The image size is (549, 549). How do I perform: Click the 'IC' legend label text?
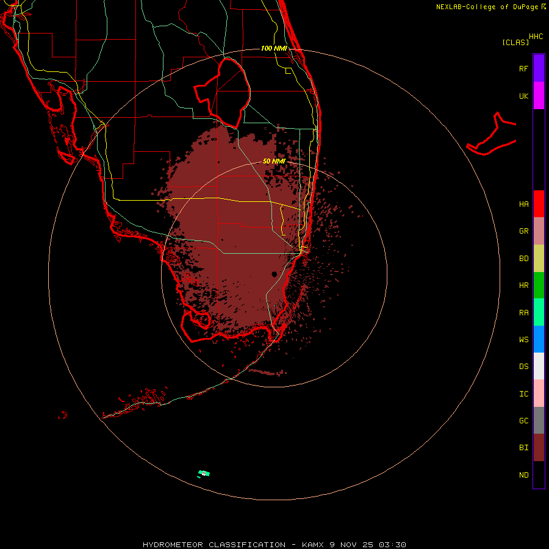pos(523,394)
